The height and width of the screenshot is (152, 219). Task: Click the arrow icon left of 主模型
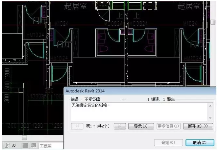point(34,145)
